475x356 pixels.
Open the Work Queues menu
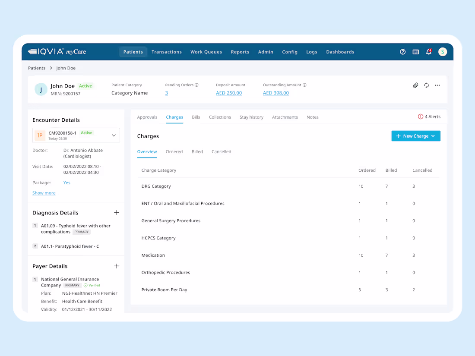click(206, 52)
